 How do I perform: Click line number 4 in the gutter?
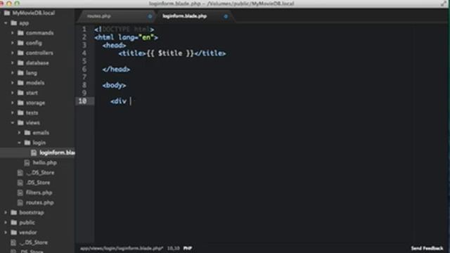pyautogui.click(x=84, y=53)
